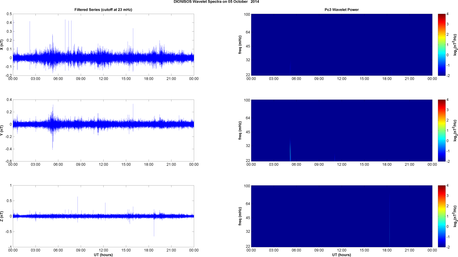Click "21:00" tick below the top spectrogram
The width and height of the screenshot is (458, 257).
[410, 79]
